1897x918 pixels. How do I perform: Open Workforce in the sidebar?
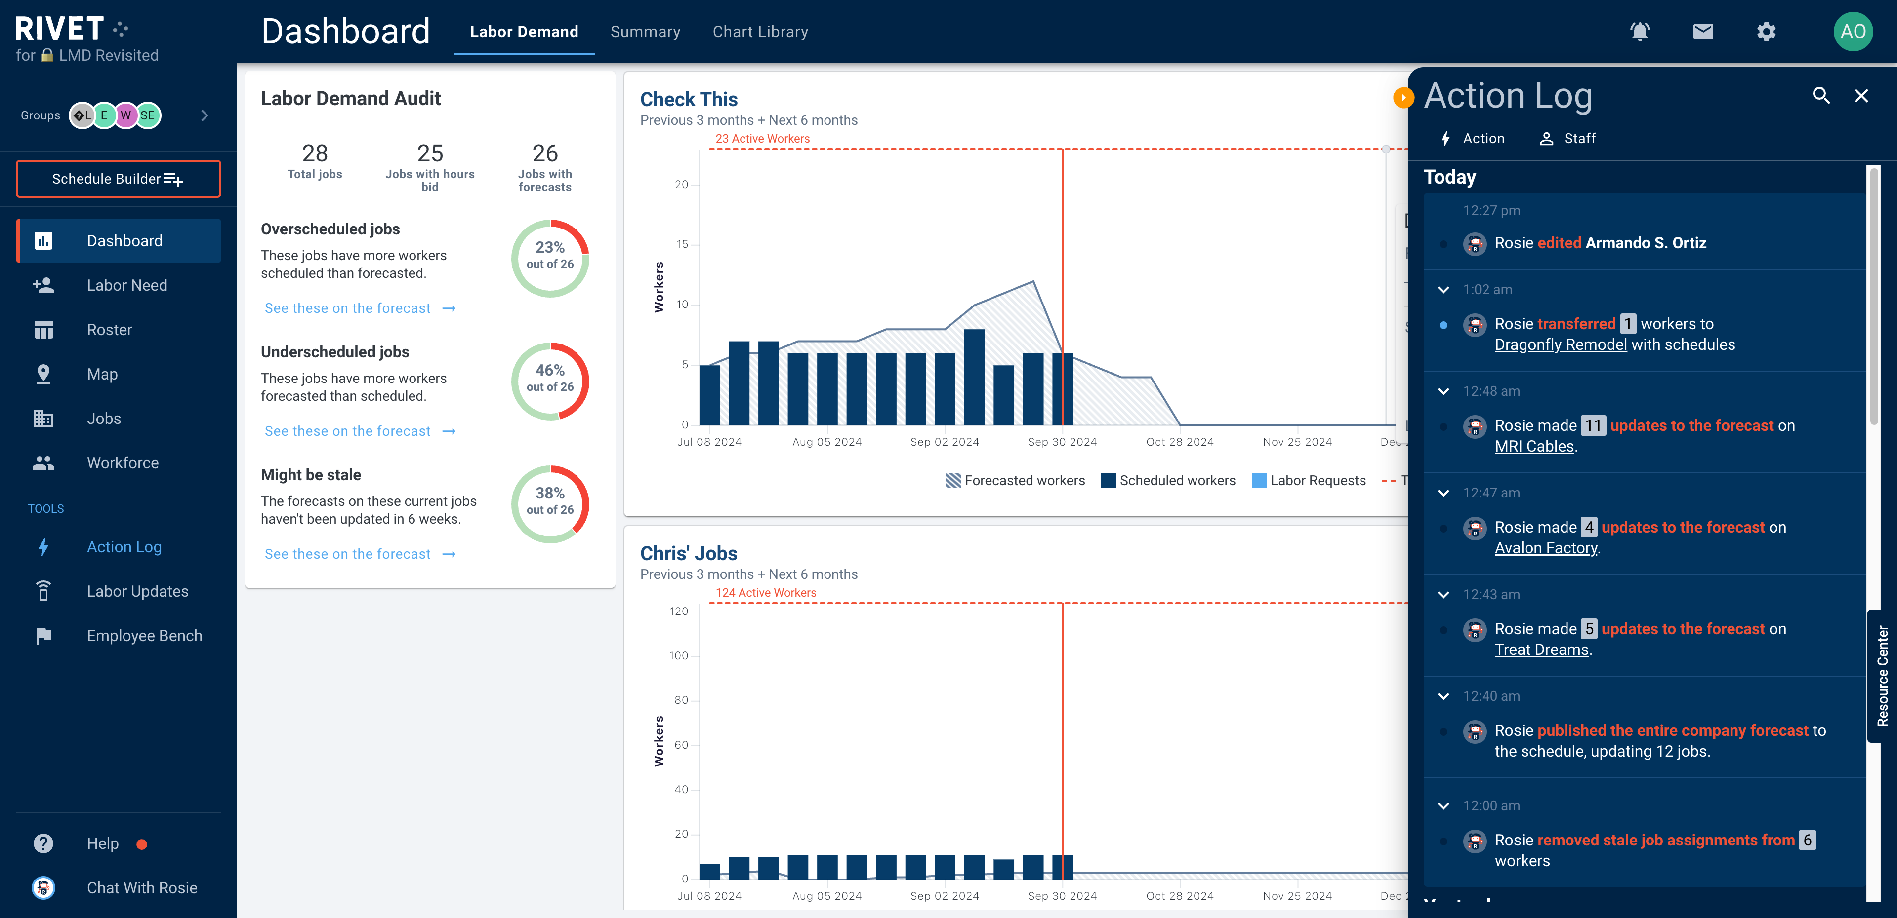tap(119, 462)
